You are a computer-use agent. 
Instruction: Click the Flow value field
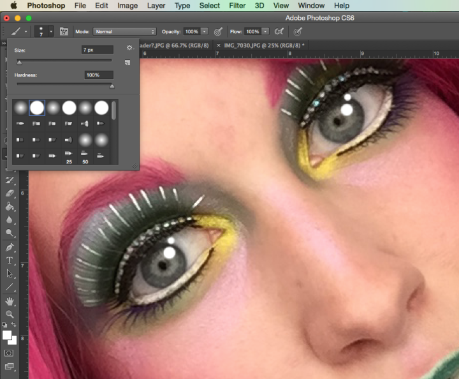252,32
